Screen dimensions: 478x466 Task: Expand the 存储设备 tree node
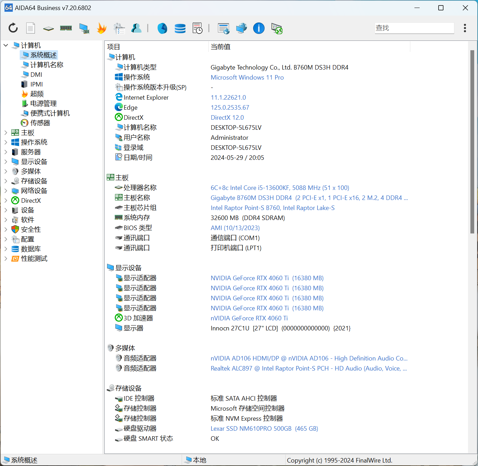(6, 181)
